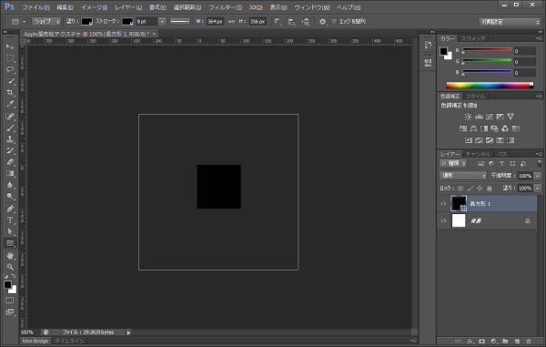546x347 pixels.
Task: Add a Levels adjustment
Action: tap(479, 117)
